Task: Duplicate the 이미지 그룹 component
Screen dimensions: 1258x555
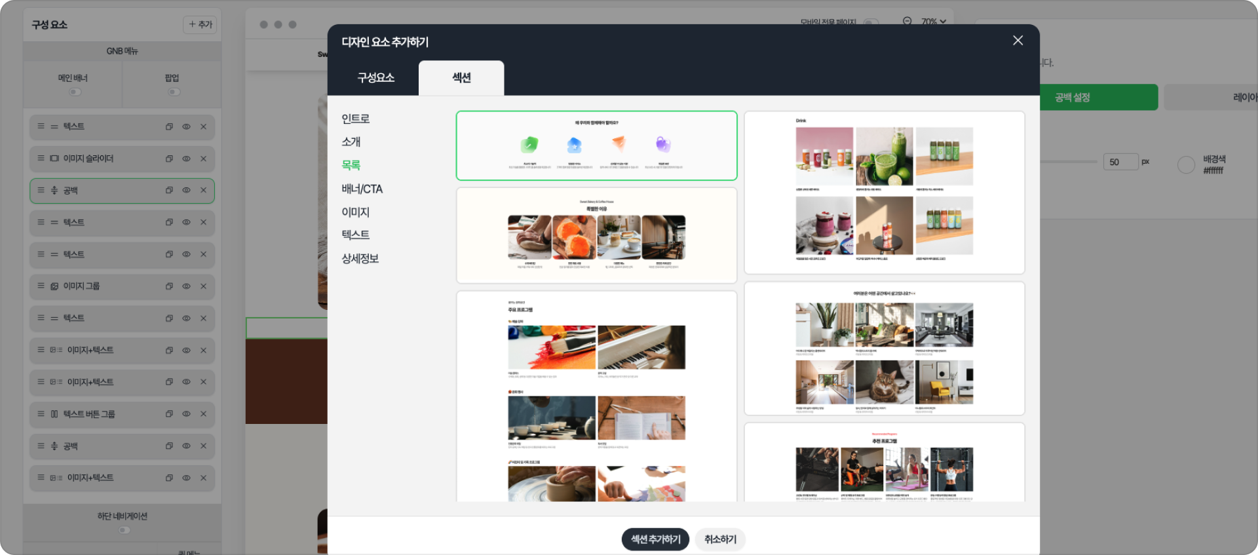Action: [x=169, y=286]
